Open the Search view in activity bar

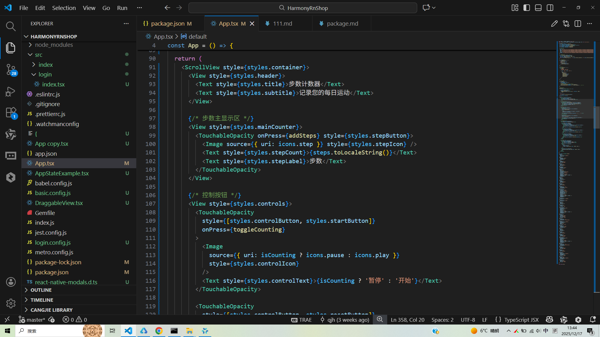pyautogui.click(x=11, y=27)
